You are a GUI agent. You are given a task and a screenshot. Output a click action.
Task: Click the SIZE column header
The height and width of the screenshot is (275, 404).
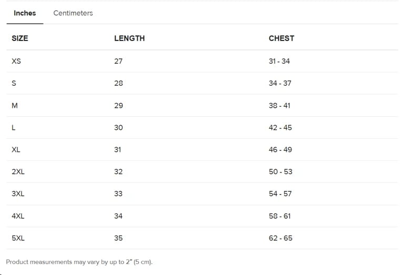tap(20, 38)
